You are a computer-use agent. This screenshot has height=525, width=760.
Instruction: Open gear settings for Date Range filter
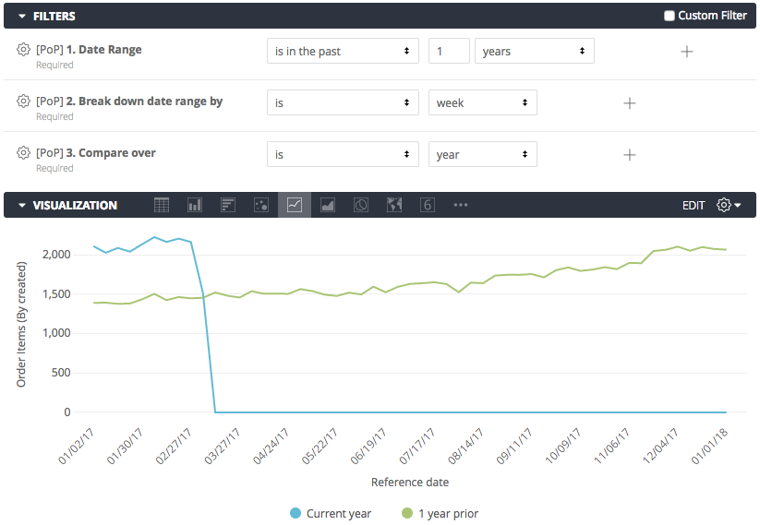point(23,50)
